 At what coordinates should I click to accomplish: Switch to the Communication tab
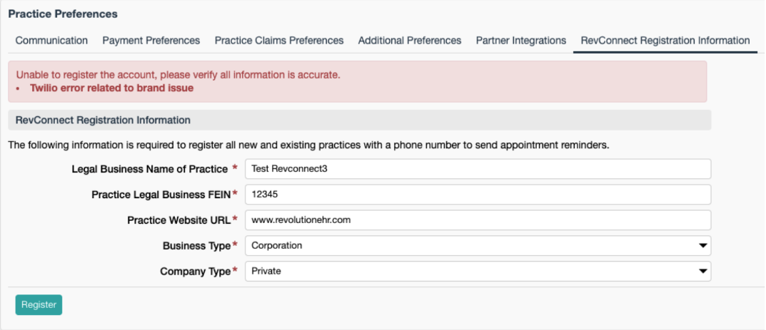coord(51,41)
